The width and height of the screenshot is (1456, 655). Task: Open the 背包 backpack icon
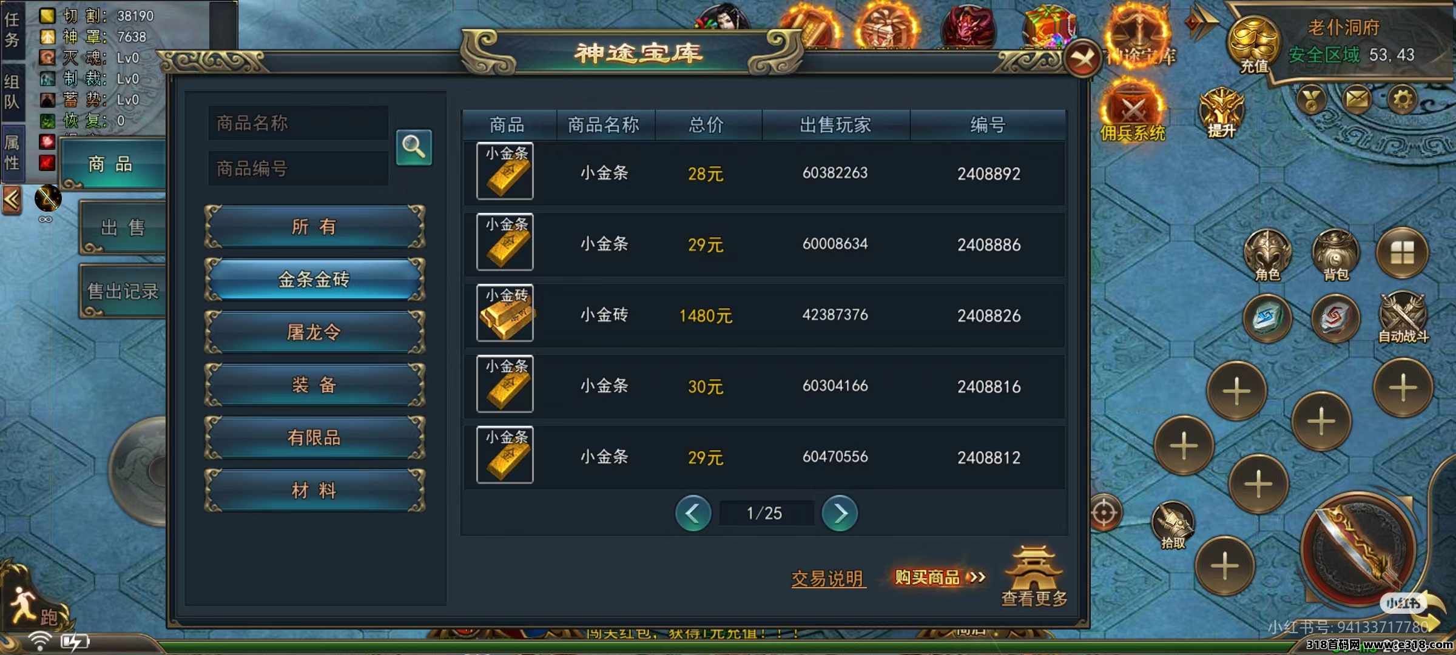(1335, 255)
